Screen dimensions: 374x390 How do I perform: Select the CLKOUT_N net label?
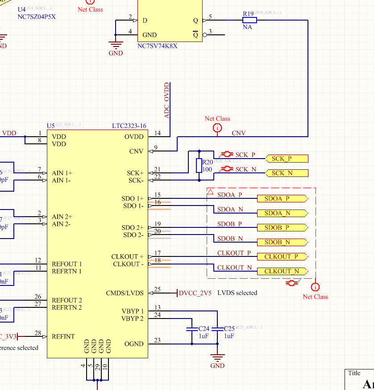[x=235, y=268]
